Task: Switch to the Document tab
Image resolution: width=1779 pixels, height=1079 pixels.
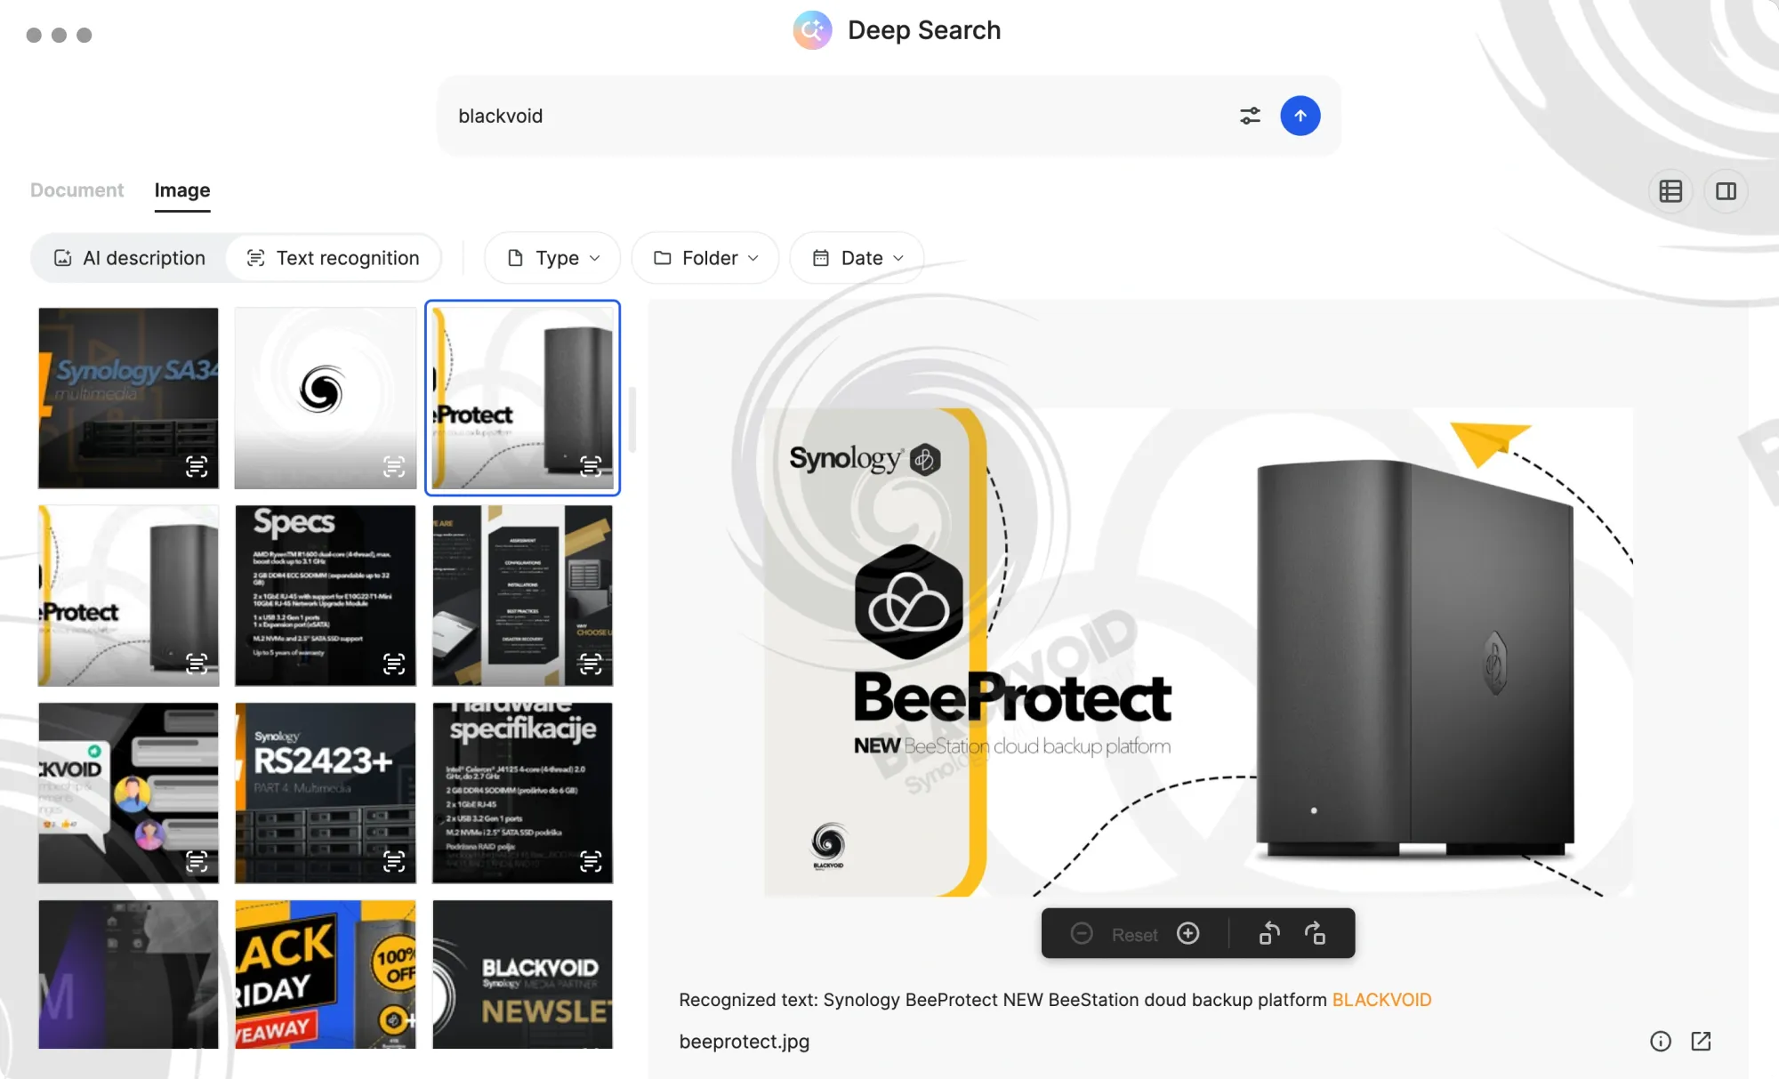Action: [76, 190]
